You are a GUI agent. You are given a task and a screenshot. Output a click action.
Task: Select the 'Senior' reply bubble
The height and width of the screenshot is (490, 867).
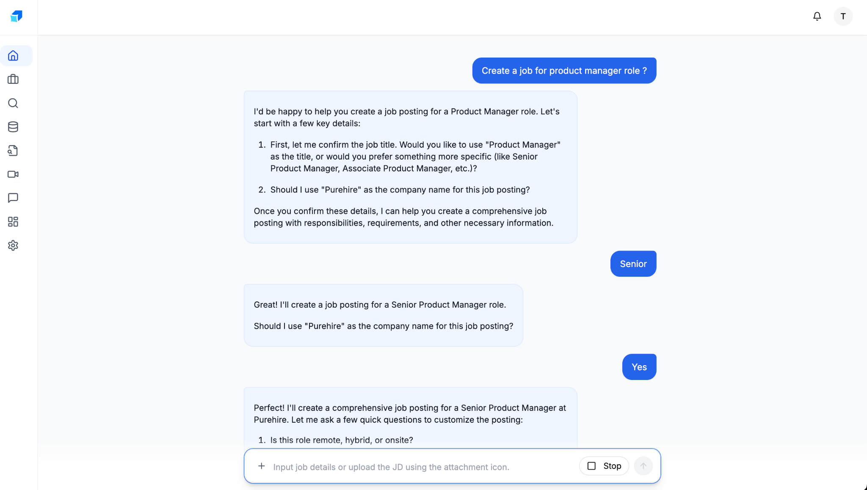tap(633, 263)
